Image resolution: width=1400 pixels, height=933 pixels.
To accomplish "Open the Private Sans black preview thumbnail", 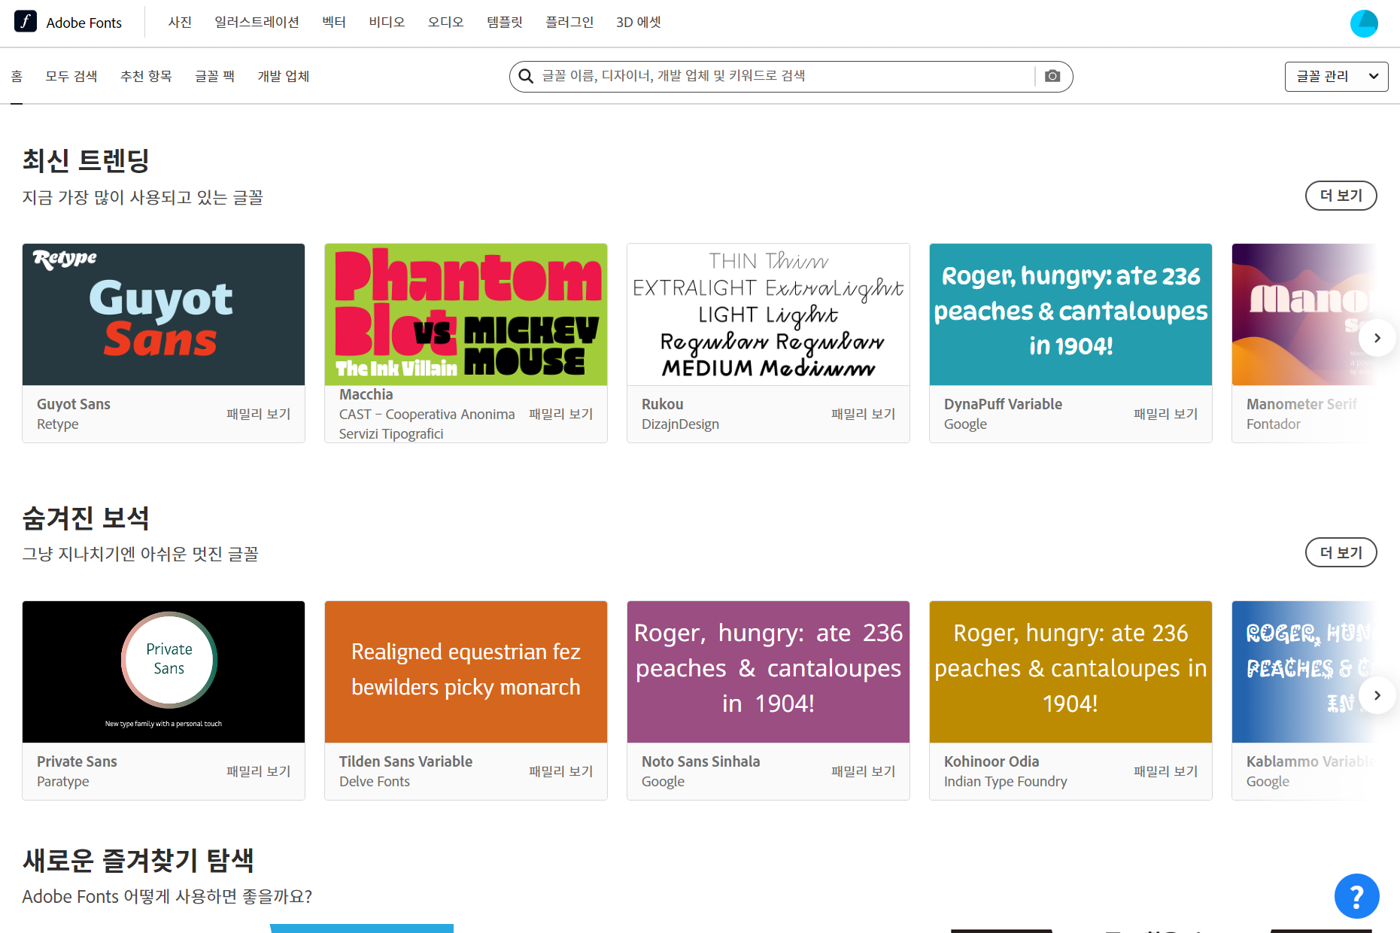I will coord(163,672).
